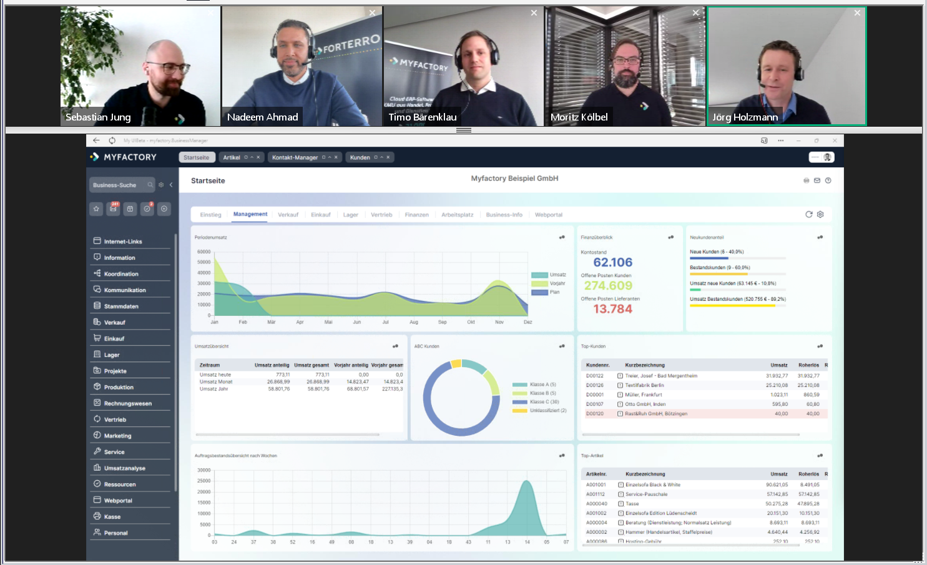Toggle Klasse A (5) in the donut legend
The height and width of the screenshot is (565, 927).
click(534, 385)
